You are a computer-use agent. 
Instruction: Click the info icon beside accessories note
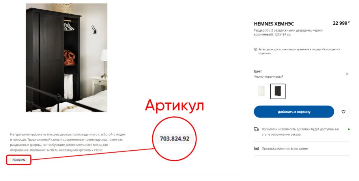(x=256, y=49)
